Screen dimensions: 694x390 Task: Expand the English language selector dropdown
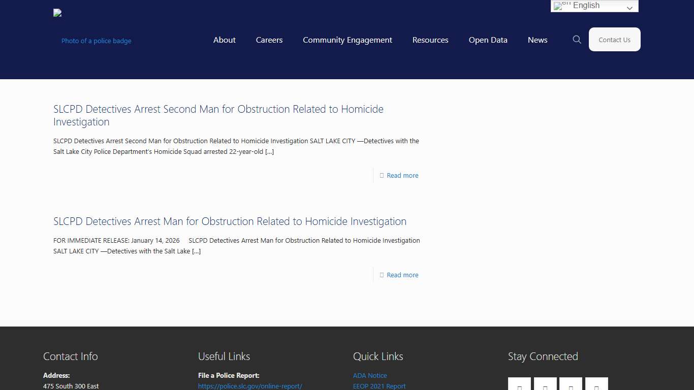coord(594,6)
